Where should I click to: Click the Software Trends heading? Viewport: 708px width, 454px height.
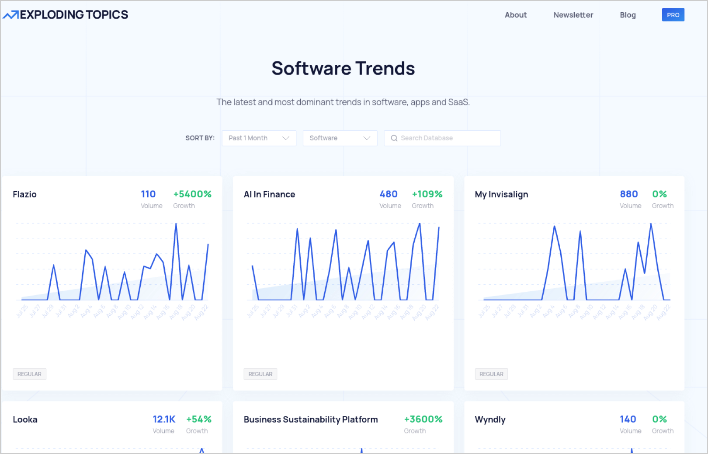click(343, 69)
